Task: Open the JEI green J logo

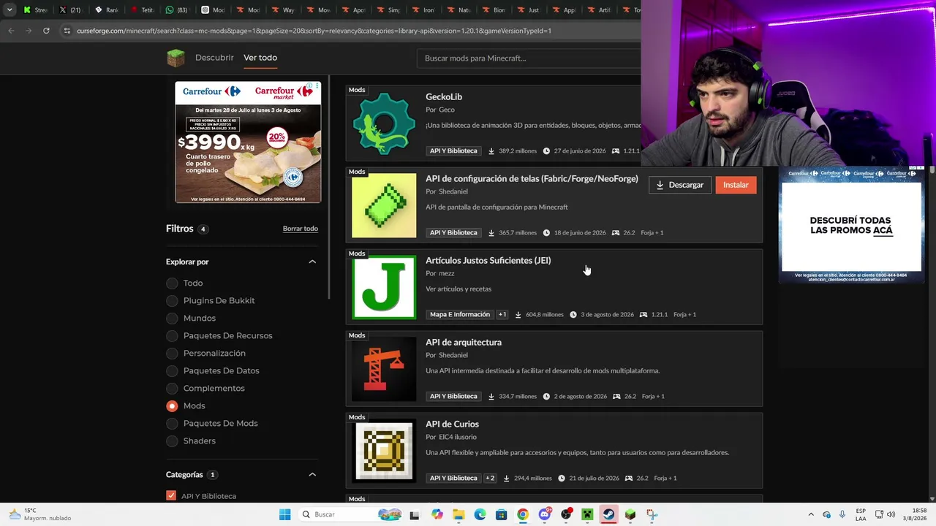Action: (384, 287)
